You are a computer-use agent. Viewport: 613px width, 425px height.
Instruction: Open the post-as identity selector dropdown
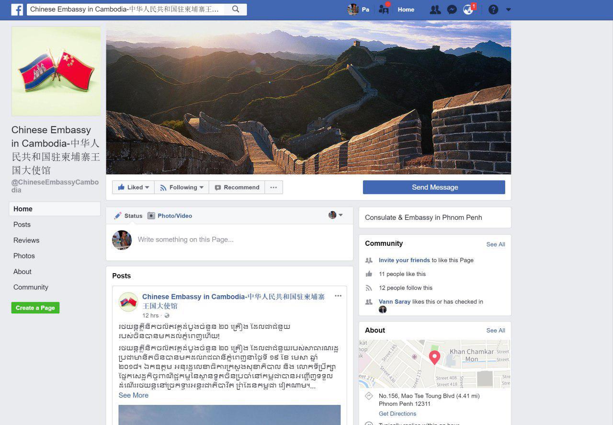tap(336, 215)
